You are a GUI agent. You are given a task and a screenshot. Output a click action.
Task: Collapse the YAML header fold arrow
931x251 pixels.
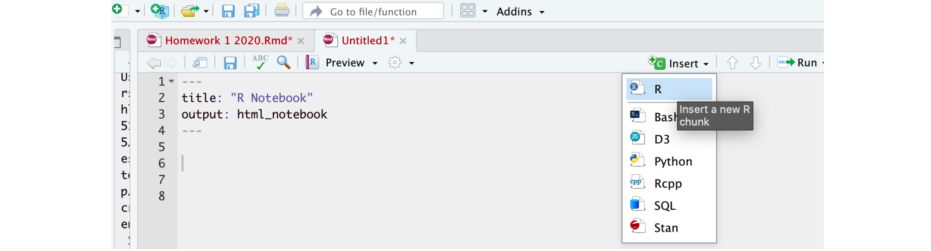[171, 81]
